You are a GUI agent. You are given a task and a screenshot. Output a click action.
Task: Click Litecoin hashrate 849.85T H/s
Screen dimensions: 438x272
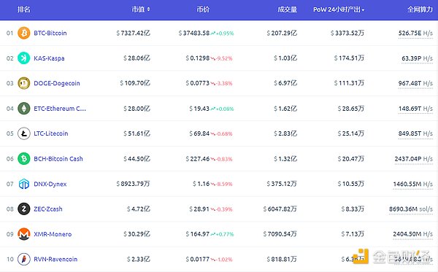click(x=415, y=133)
